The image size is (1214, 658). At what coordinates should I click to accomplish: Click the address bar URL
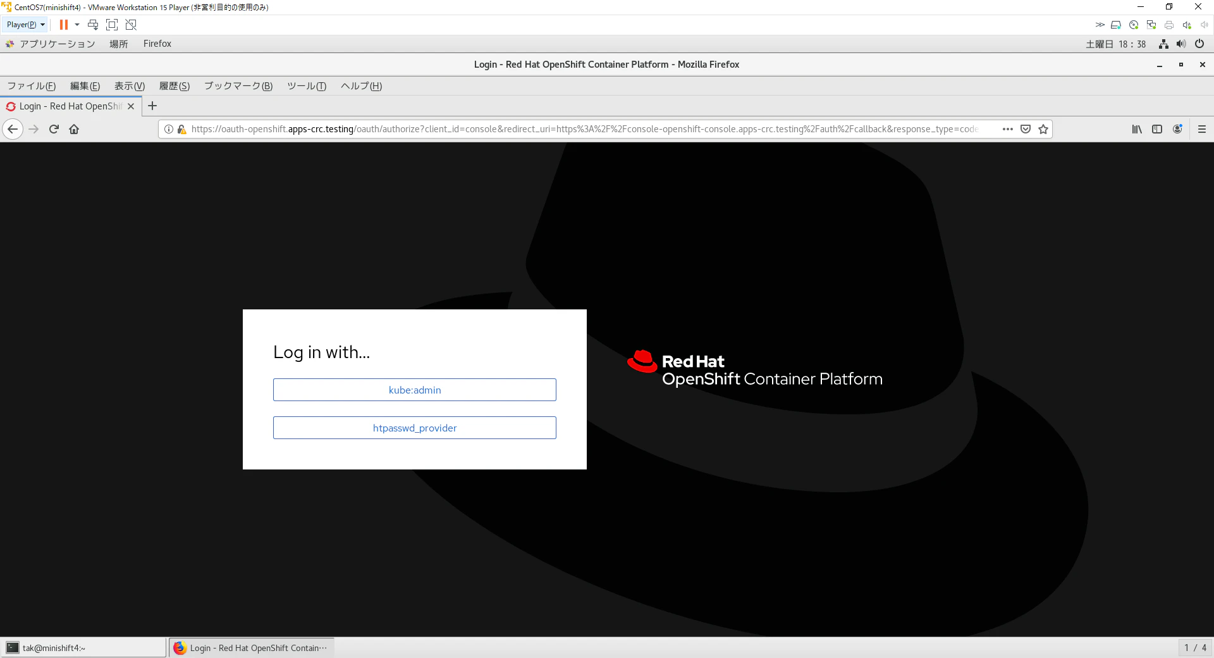click(584, 129)
